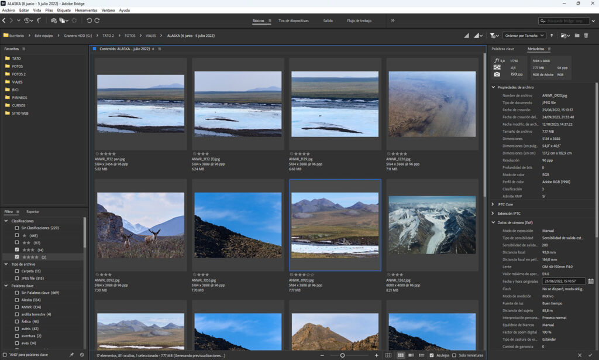Click the thumbnail size slider handle
Viewport: 599px width, 360px height.
click(342, 355)
